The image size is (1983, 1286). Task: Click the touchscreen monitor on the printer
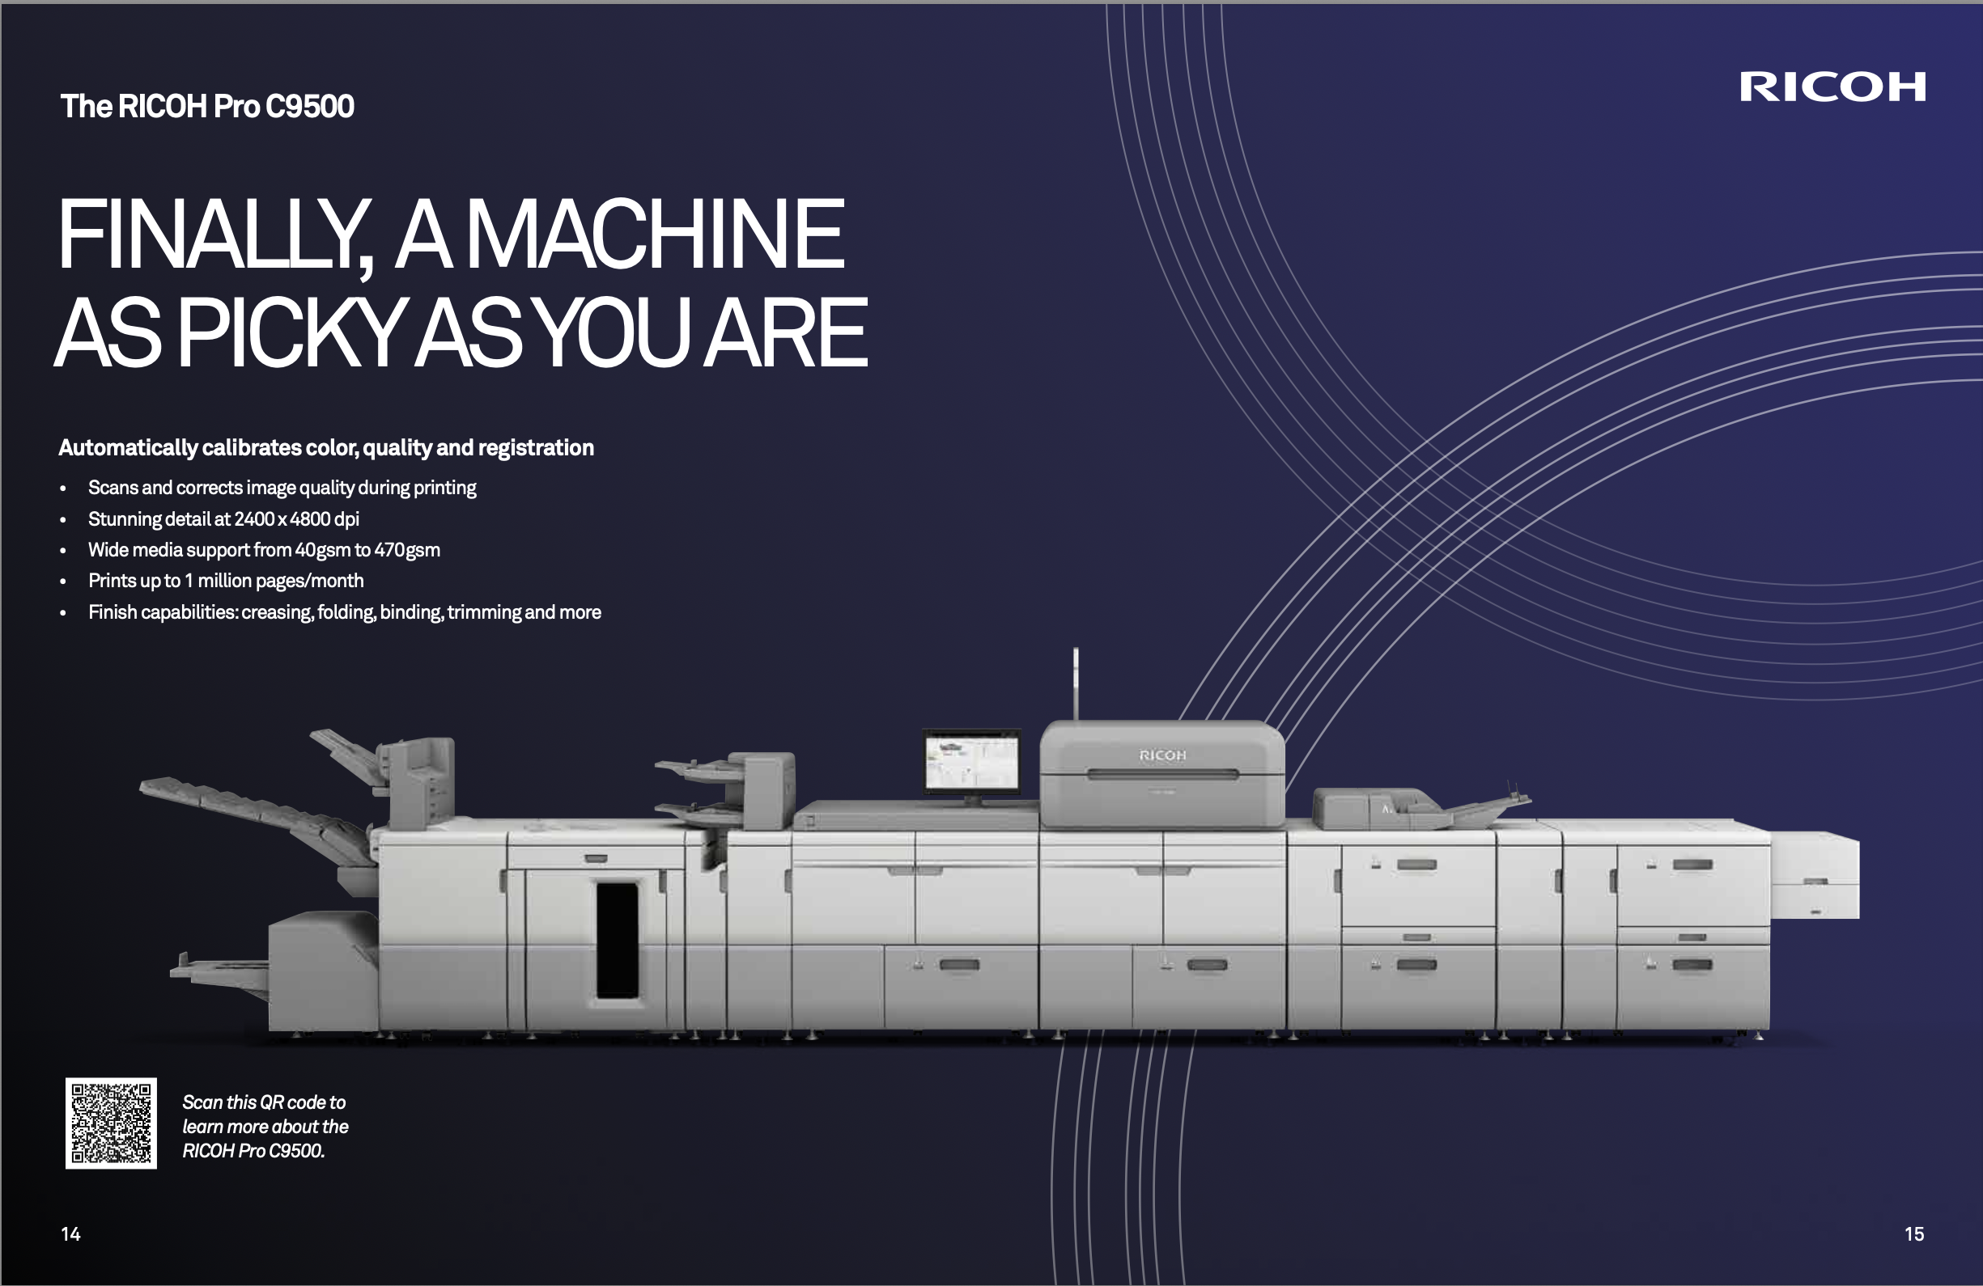coord(971,761)
